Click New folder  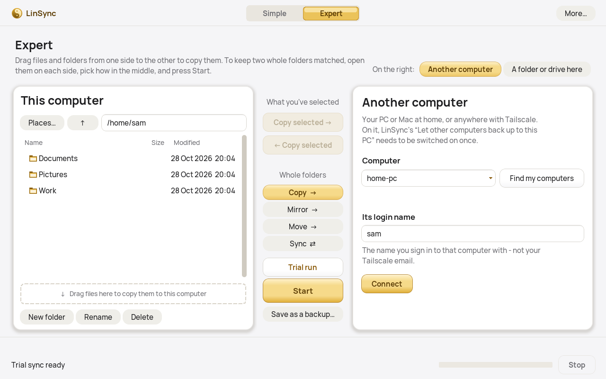pyautogui.click(x=47, y=317)
